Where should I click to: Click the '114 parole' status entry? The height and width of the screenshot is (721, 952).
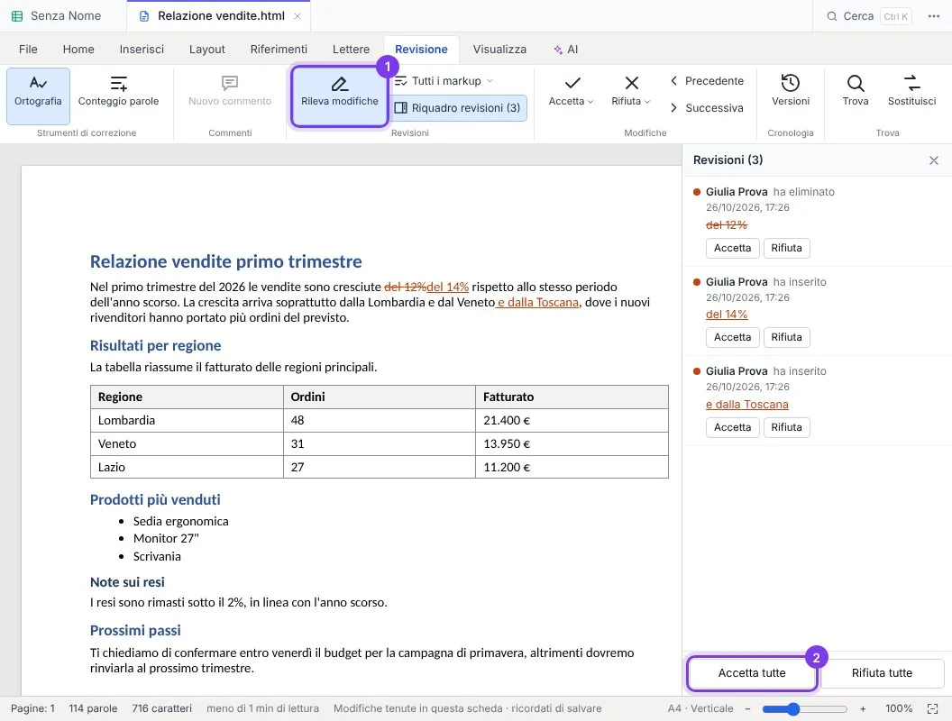[x=93, y=709]
